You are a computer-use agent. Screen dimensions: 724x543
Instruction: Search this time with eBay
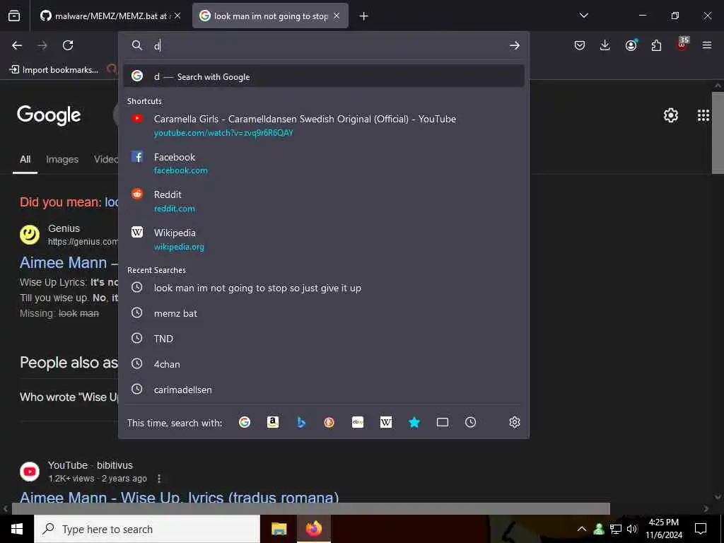coord(358,422)
